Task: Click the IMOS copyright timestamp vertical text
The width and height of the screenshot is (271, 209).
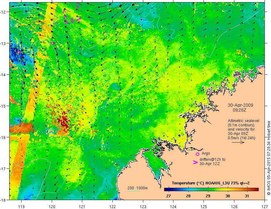Action: [269, 158]
